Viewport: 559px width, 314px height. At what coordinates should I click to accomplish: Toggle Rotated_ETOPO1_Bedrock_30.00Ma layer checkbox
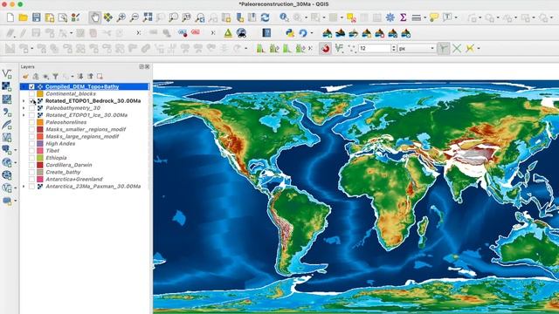[31, 101]
